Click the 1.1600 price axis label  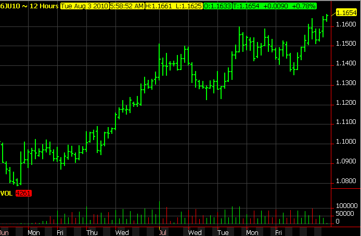pyautogui.click(x=346, y=24)
